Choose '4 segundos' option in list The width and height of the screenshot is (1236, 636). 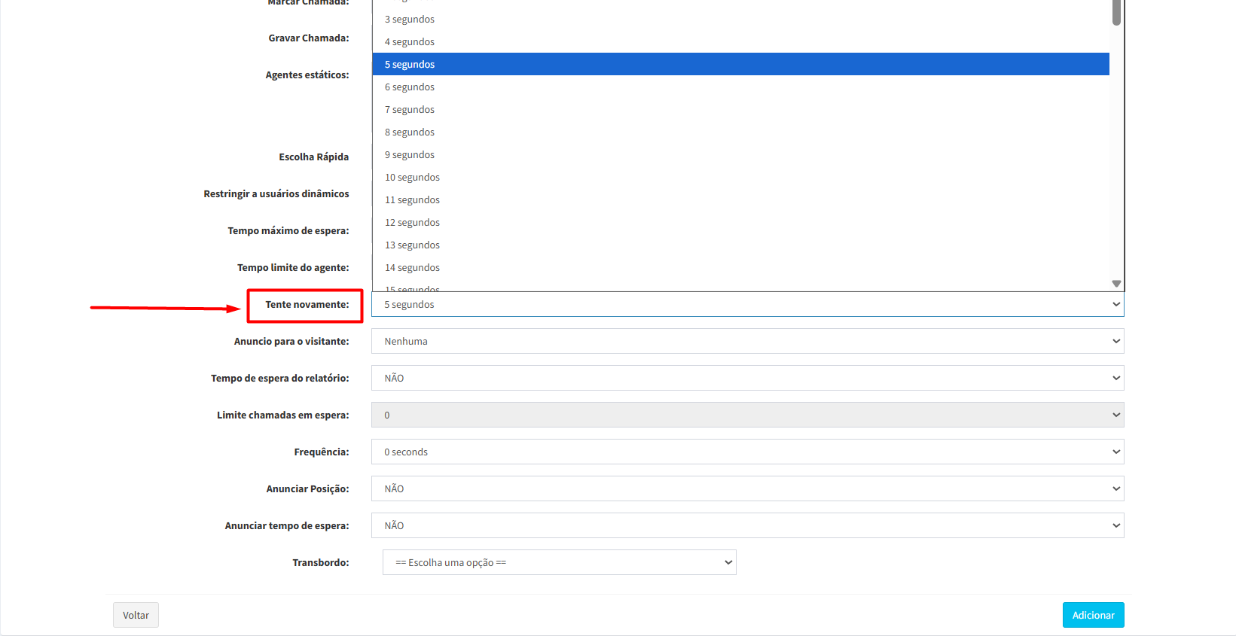[410, 42]
